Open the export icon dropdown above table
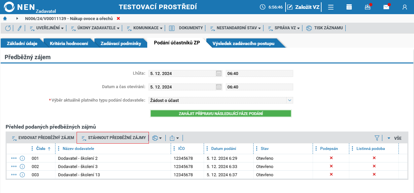Image resolution: width=414 pixels, height=193 pixels. coord(174,138)
